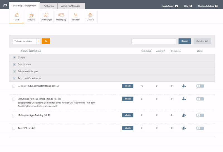The height and width of the screenshot is (152, 223).
Task: Click the Absolviert column header
Action: point(161,51)
